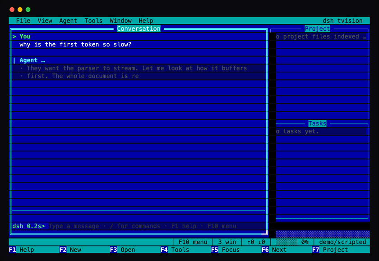Click 'o project files indexed' text

click(321, 37)
